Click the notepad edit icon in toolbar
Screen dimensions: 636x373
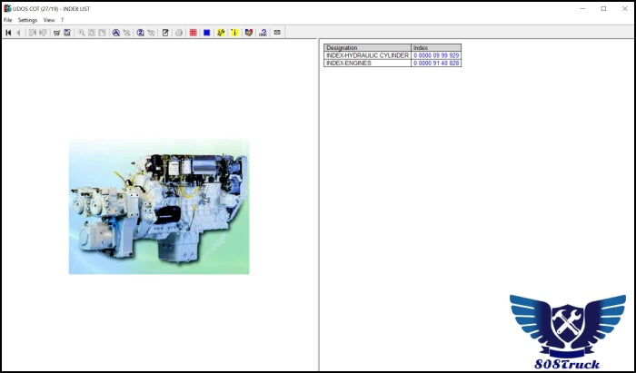(164, 33)
